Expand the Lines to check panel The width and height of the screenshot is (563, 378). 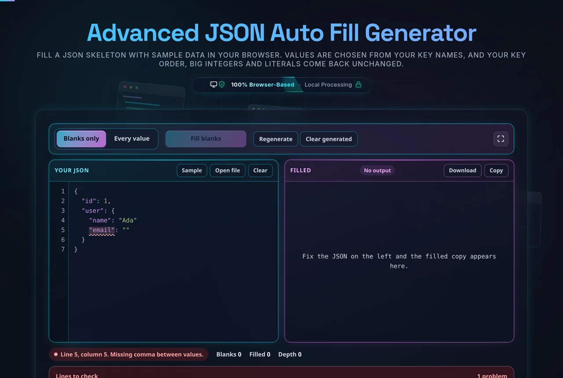pyautogui.click(x=281, y=373)
